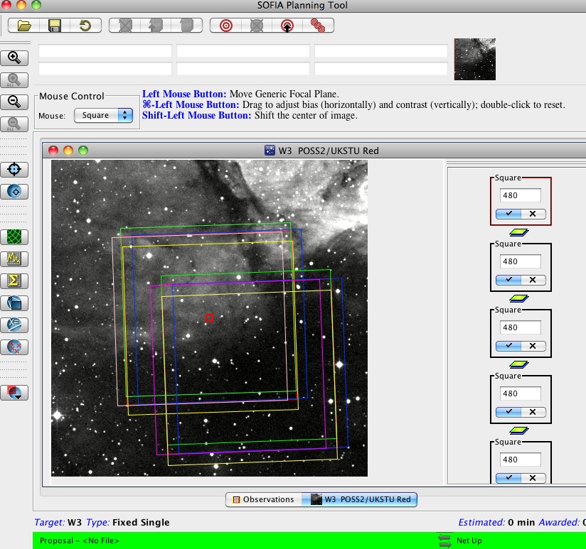Click the save floppy disk icon
The height and width of the screenshot is (549, 586).
tap(55, 26)
